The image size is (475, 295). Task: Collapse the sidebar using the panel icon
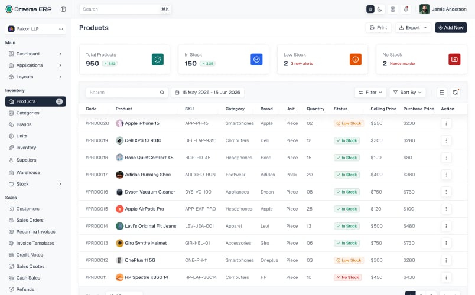tap(63, 9)
